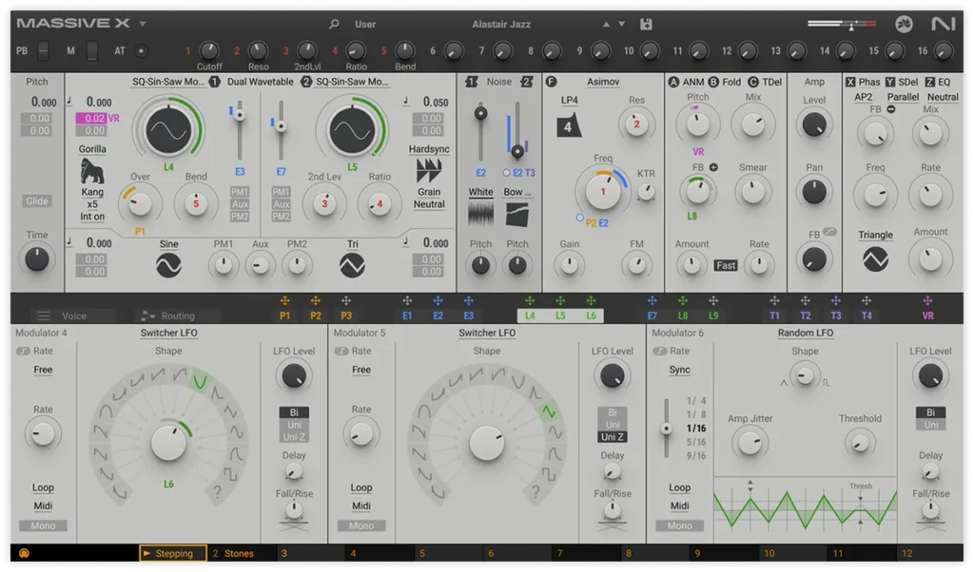Switch to the P2 modulator tab
The image size is (974, 572).
coord(316,315)
